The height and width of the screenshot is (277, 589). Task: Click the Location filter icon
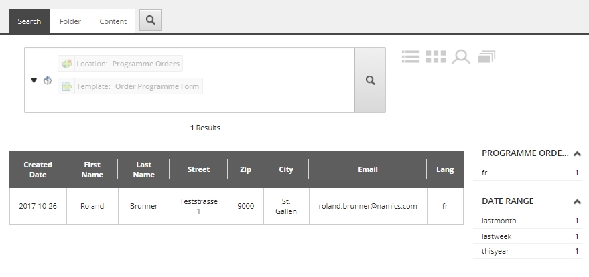[66, 64]
